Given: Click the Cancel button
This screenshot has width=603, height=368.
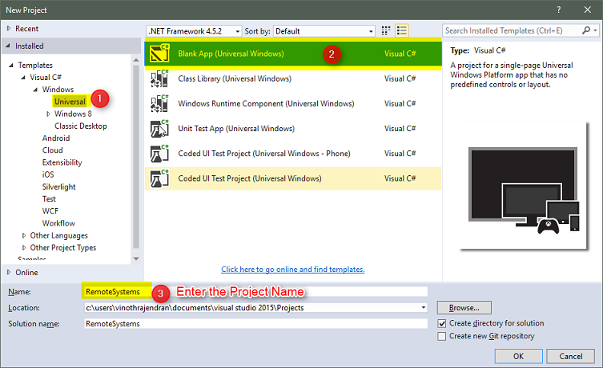Looking at the screenshot, I should [x=571, y=356].
